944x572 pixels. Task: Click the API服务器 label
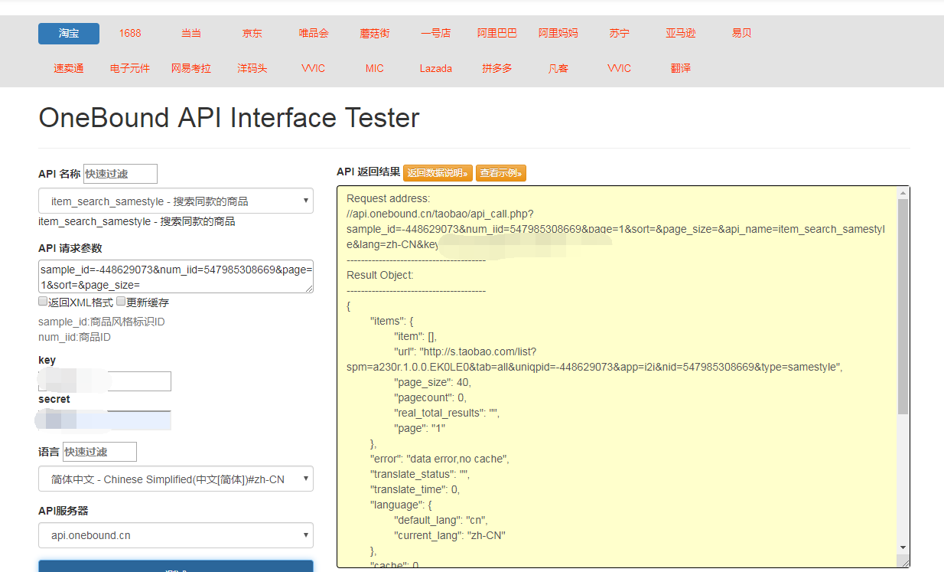pos(63,511)
